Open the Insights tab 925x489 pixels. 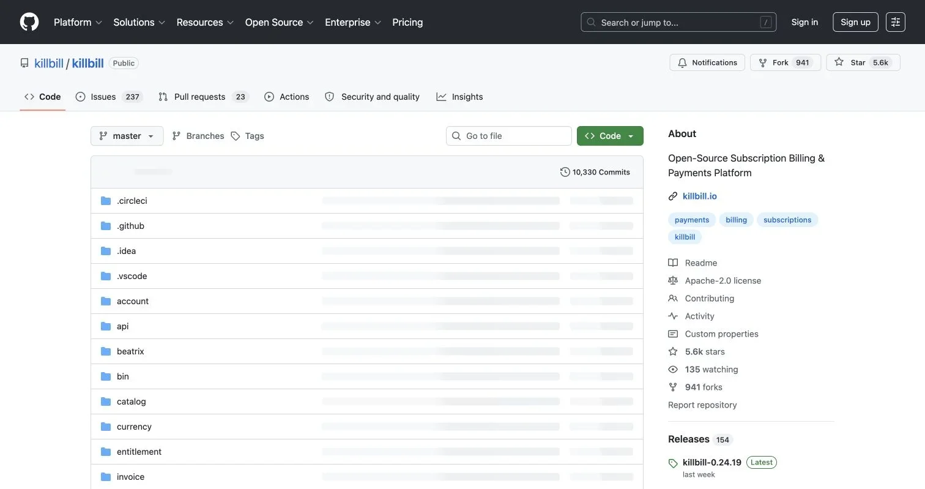459,97
